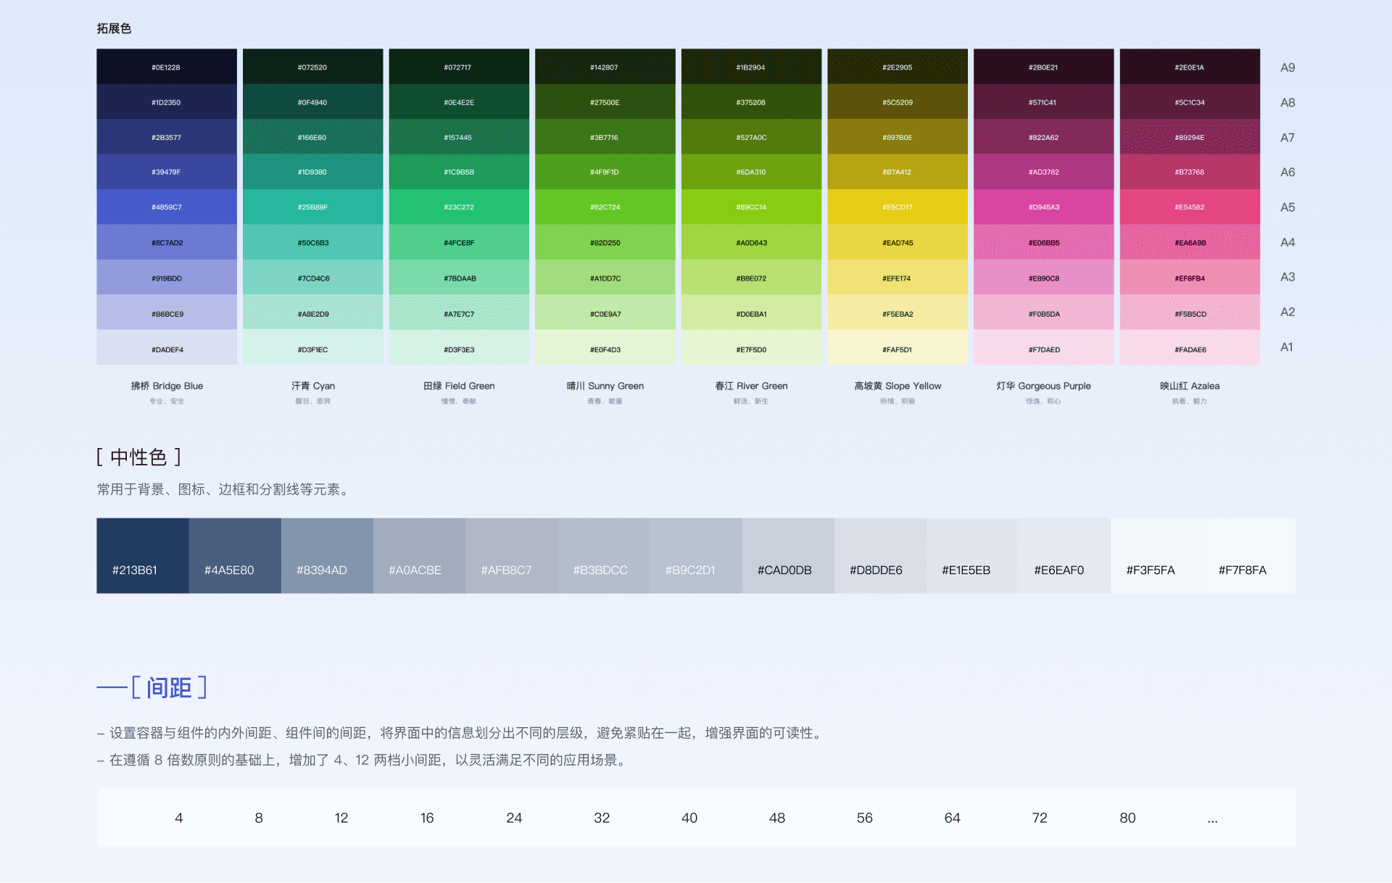Screen dimensions: 1392x883
Task: Click the #62C724 Sunny Green swatch
Action: pos(605,207)
